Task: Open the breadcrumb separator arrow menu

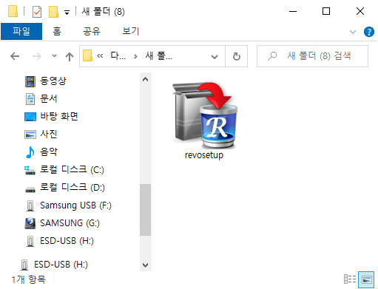Action: point(135,56)
